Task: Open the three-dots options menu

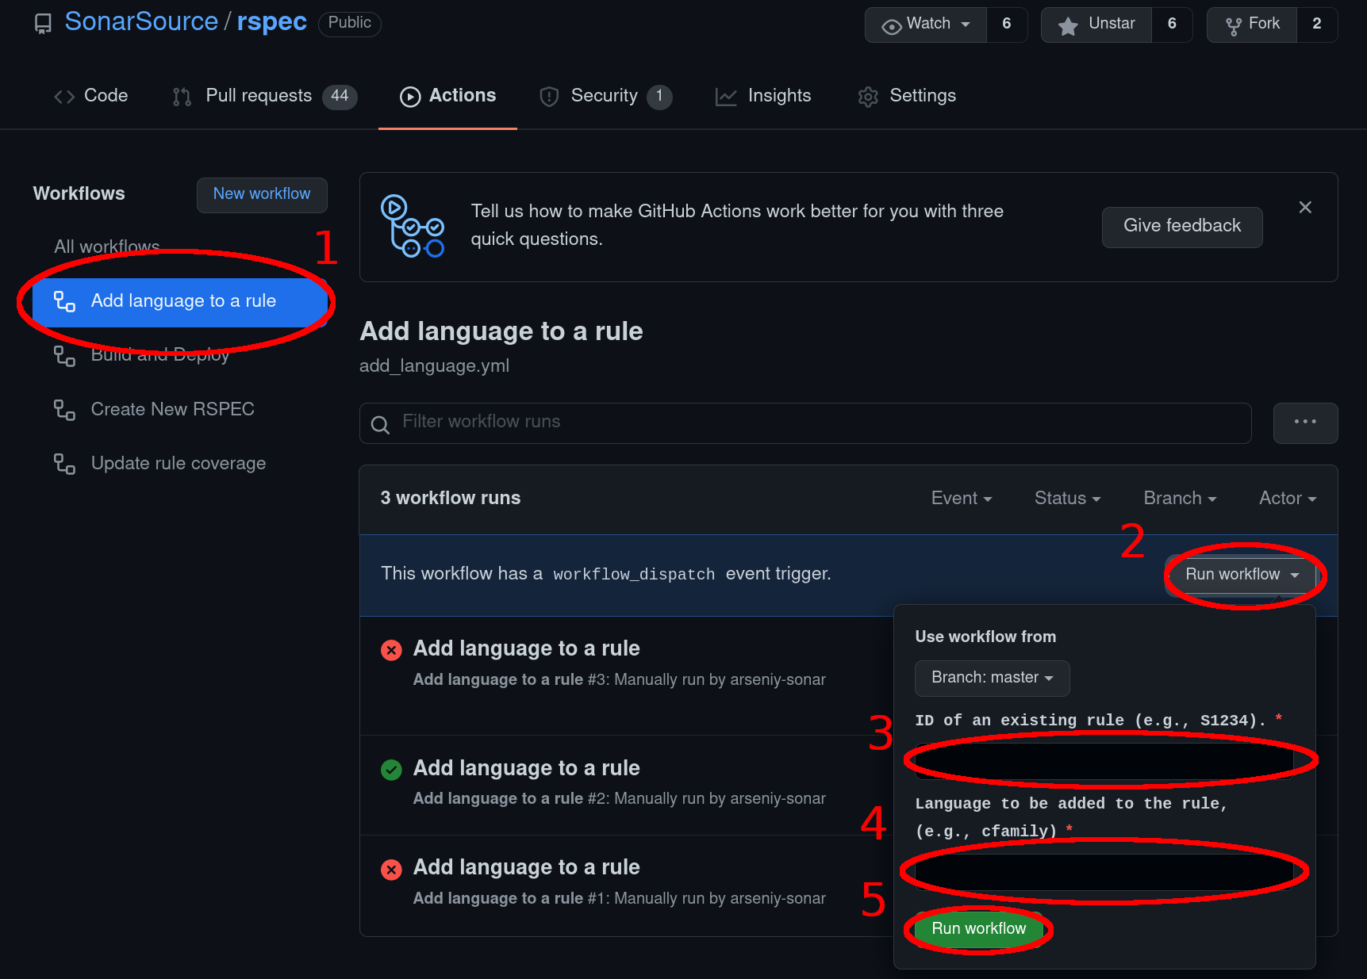Action: [1305, 423]
